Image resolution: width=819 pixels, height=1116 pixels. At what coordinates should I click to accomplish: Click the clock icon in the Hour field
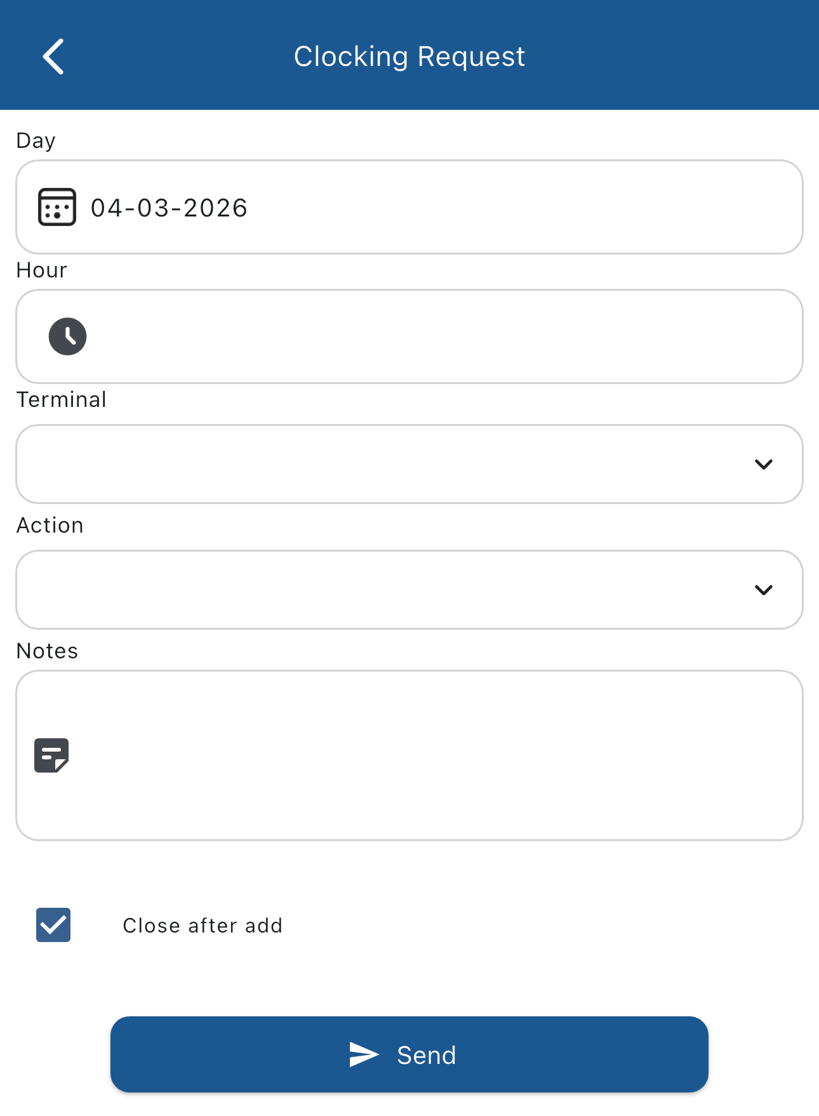[x=68, y=336]
